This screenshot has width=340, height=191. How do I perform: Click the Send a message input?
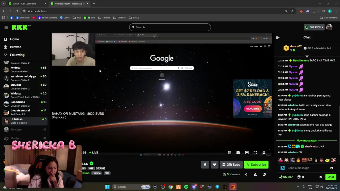[307, 168]
